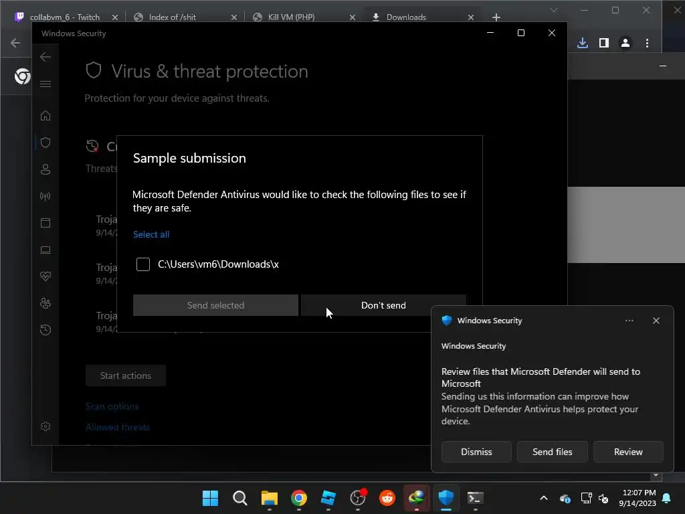Open Chrome profile avatar icon

(x=625, y=43)
